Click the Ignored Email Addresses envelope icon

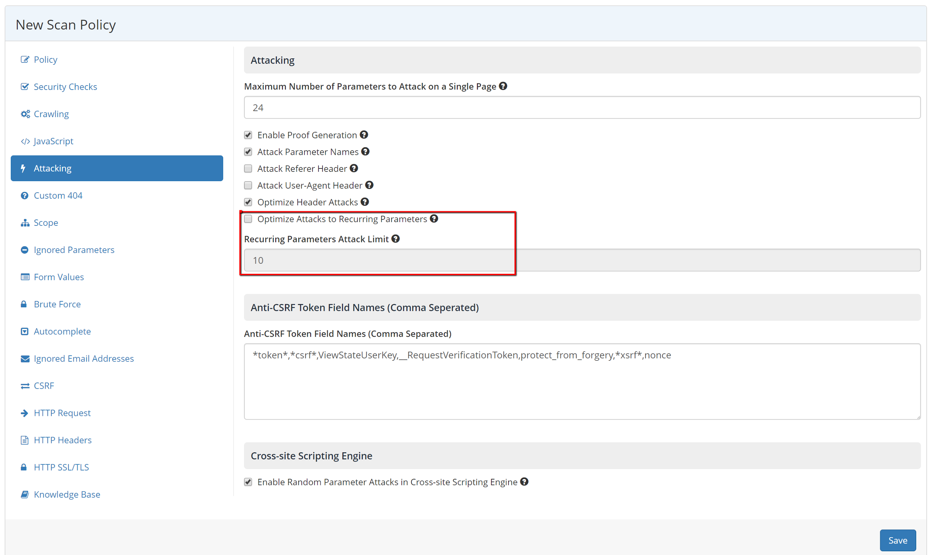(24, 358)
